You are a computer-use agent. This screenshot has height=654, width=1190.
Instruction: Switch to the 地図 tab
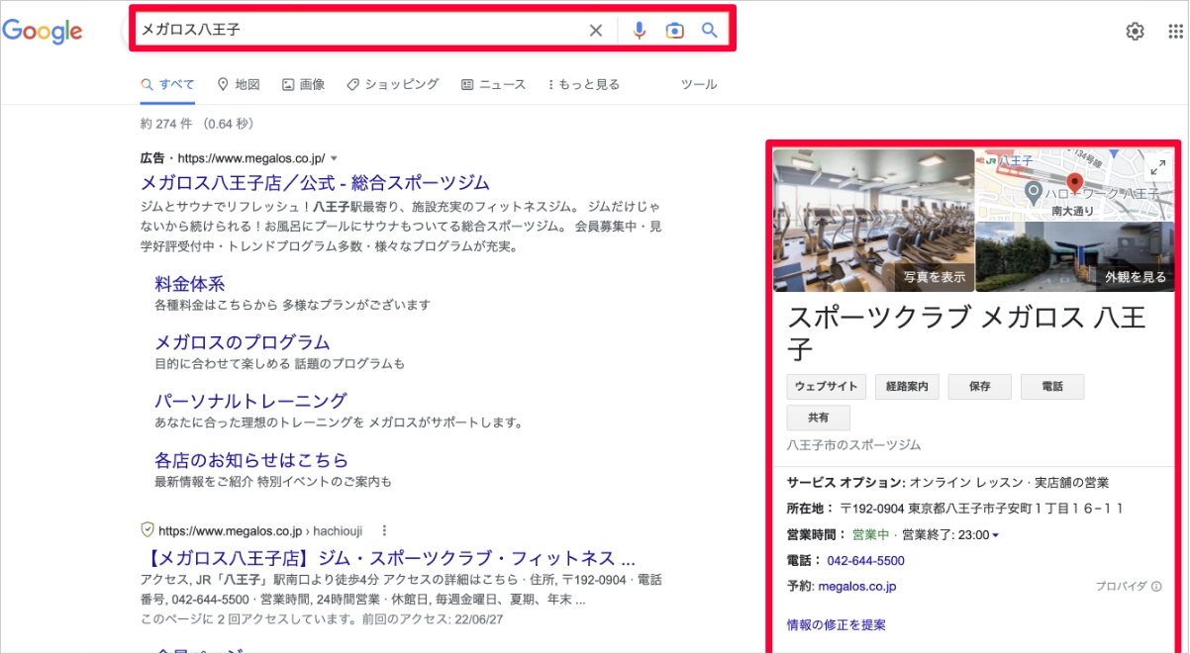(x=239, y=85)
